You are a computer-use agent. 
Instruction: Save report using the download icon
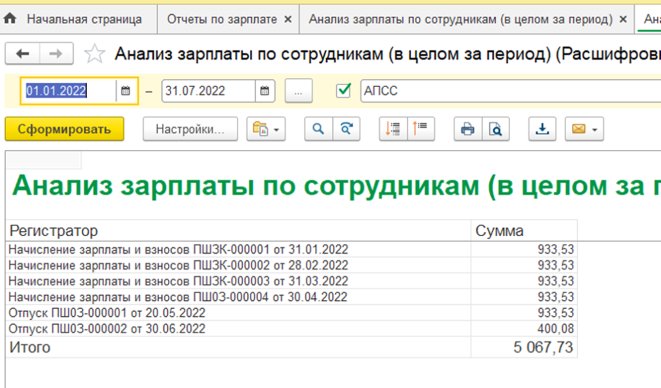[543, 129]
